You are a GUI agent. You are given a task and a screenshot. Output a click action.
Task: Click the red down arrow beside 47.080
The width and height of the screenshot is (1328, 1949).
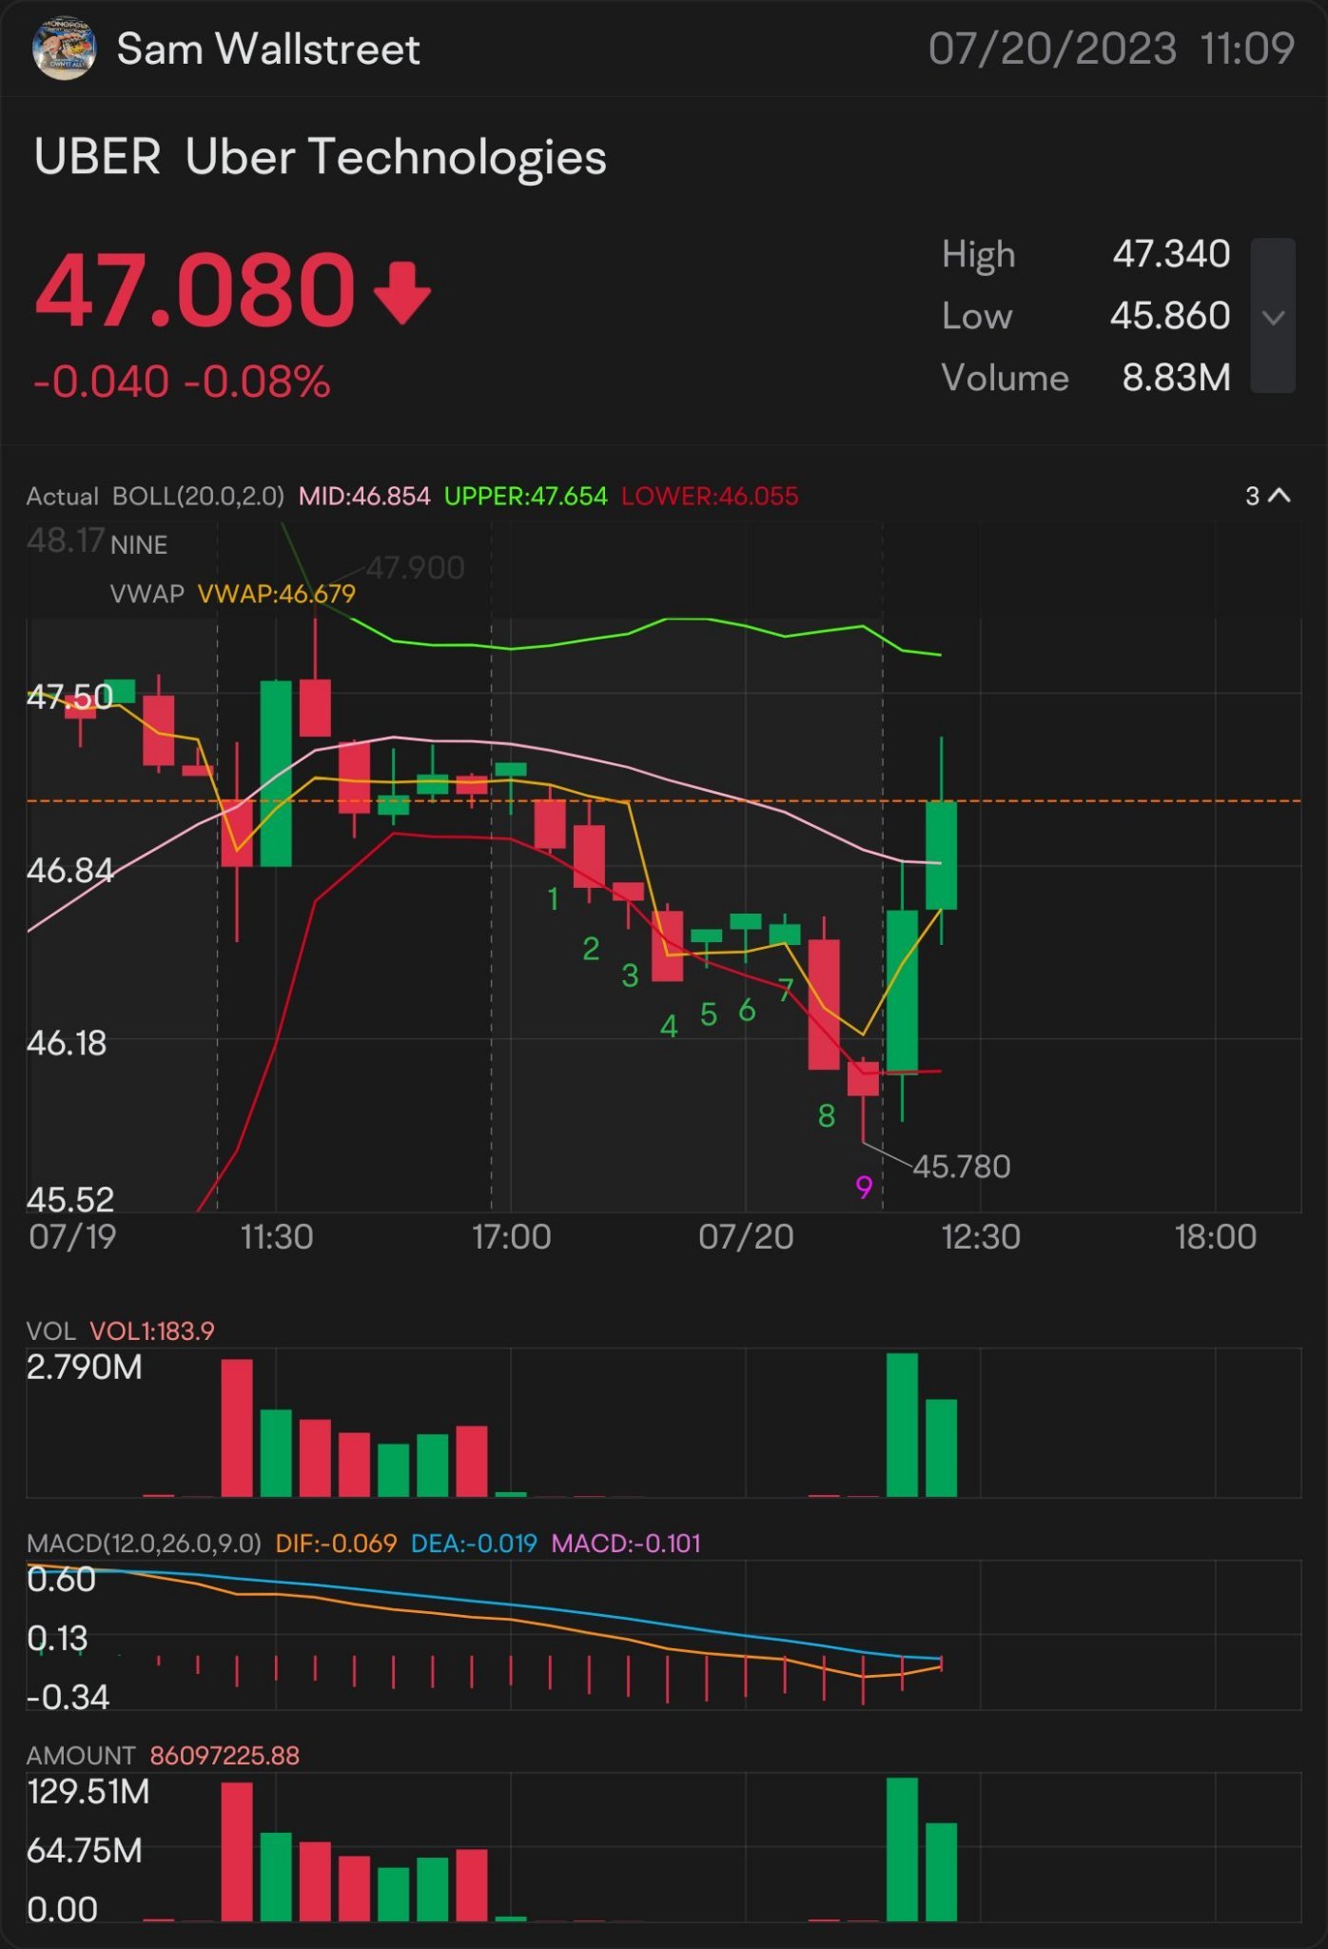(402, 293)
